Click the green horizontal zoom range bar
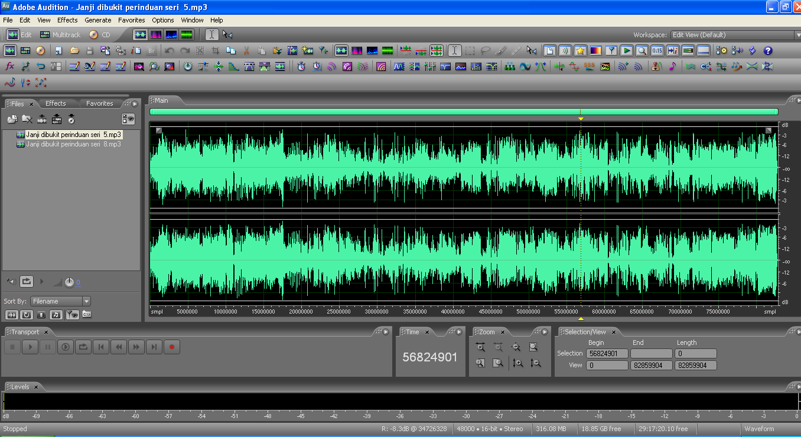The image size is (801, 437). click(464, 112)
